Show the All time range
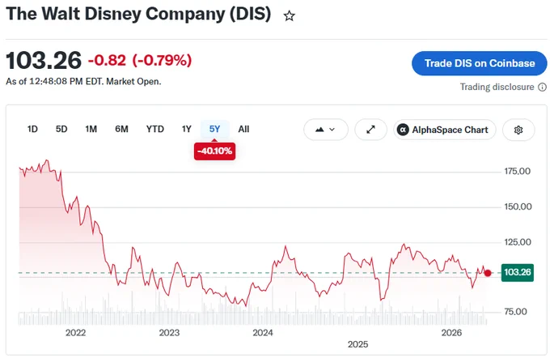The height and width of the screenshot is (358, 550). (x=243, y=130)
